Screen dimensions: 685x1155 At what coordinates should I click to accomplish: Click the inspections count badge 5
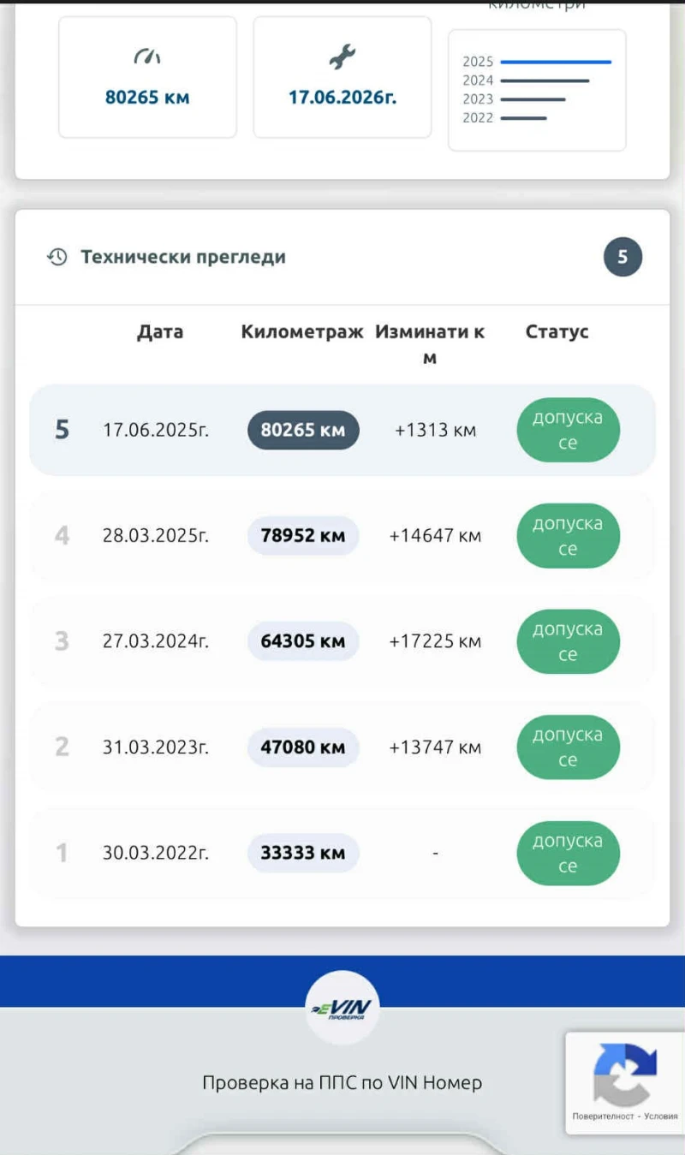point(622,257)
